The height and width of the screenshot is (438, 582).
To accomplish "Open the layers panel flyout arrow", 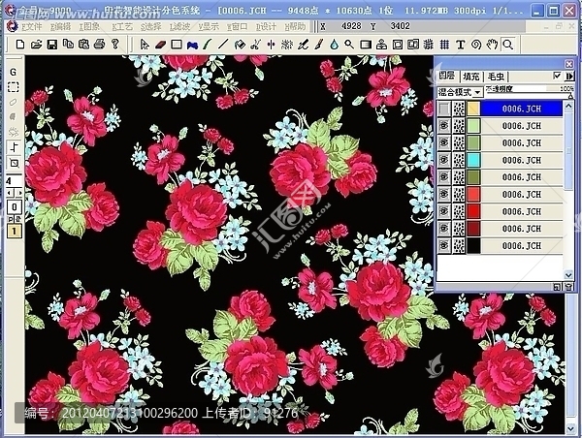I will 569,76.
